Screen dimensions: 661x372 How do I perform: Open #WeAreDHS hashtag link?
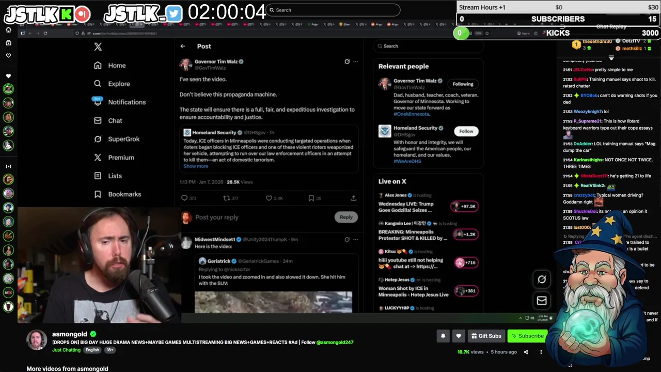[x=408, y=161]
